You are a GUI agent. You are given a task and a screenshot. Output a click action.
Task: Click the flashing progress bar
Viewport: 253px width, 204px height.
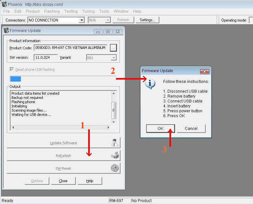click(x=63, y=79)
